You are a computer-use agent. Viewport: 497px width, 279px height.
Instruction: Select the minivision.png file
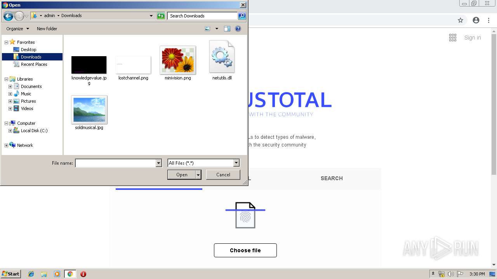178,60
